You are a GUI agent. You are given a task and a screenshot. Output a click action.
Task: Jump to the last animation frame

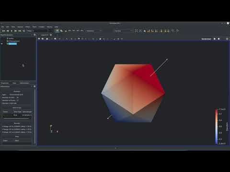[20, 31]
